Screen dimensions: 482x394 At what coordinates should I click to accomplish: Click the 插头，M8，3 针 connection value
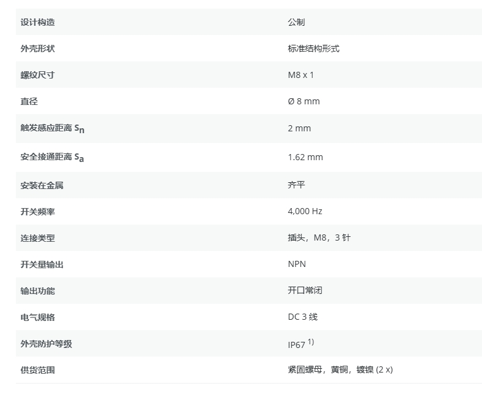point(319,238)
